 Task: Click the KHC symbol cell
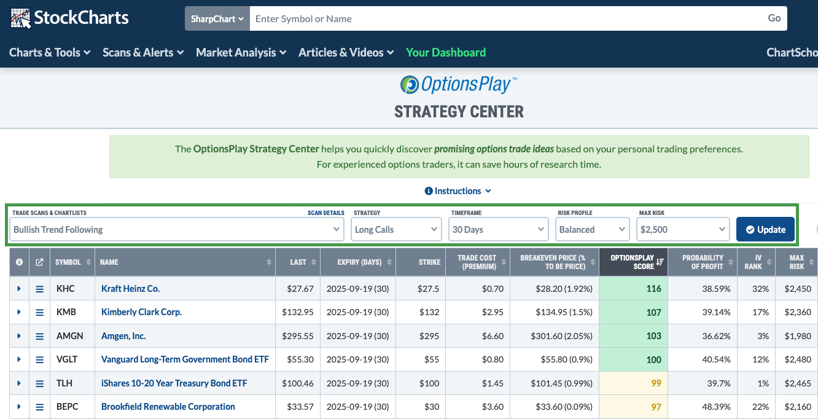tap(72, 289)
